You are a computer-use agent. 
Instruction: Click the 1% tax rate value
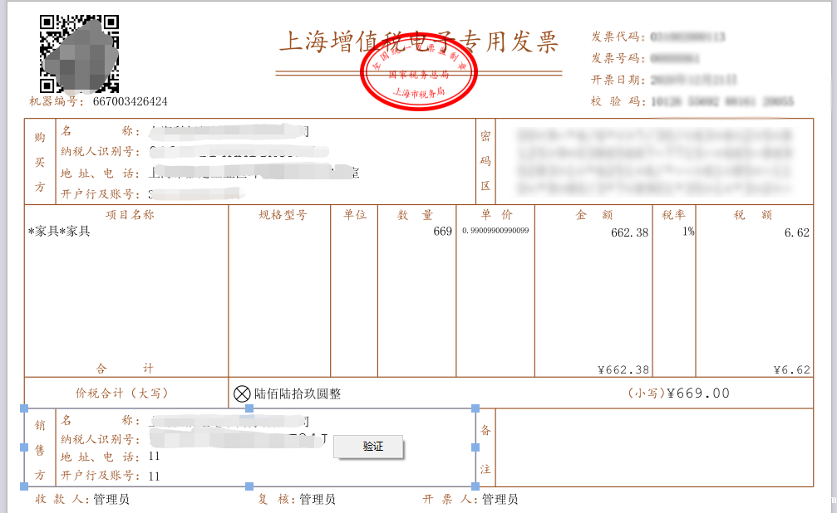[688, 232]
